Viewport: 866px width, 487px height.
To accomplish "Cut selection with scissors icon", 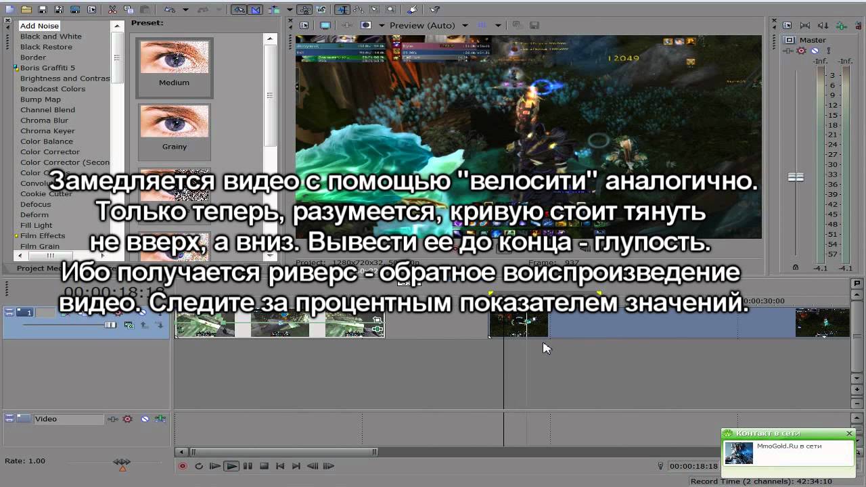I will (x=112, y=9).
